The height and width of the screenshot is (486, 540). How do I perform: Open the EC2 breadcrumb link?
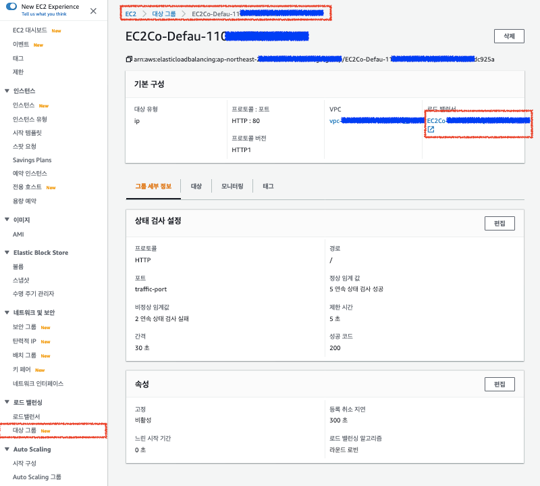click(131, 14)
